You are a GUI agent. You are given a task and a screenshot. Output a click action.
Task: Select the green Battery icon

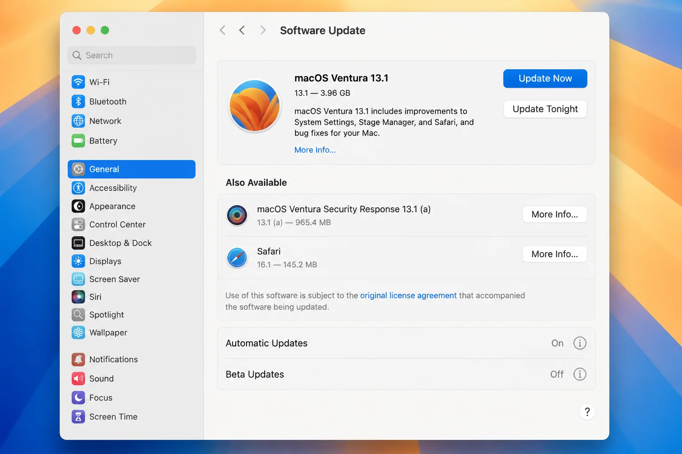[x=79, y=141]
